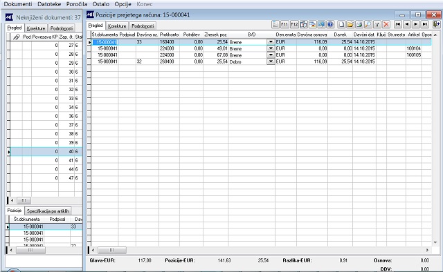Expand B/D dropdown of row with 67,08
The image size is (443, 272).
coord(271,55)
